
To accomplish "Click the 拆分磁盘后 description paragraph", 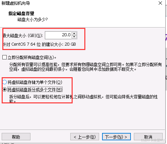I will click(x=83, y=99).
